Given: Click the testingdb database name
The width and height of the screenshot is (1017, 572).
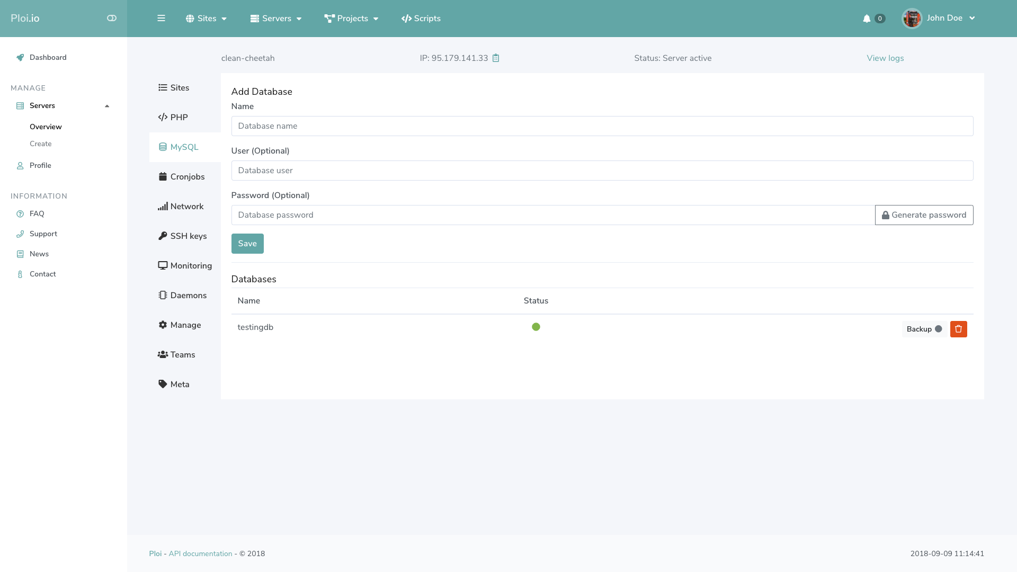Looking at the screenshot, I should [255, 327].
